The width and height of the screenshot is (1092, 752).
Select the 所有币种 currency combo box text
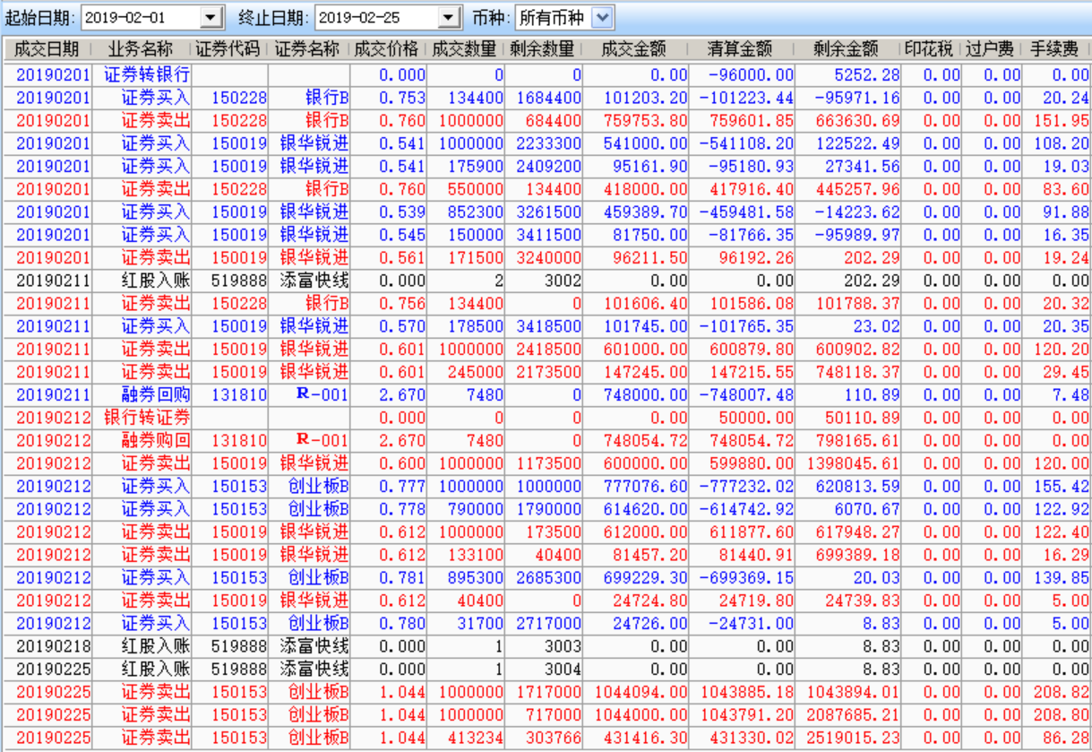[554, 16]
